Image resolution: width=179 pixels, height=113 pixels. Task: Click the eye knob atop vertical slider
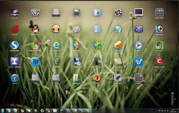click(x=173, y=93)
